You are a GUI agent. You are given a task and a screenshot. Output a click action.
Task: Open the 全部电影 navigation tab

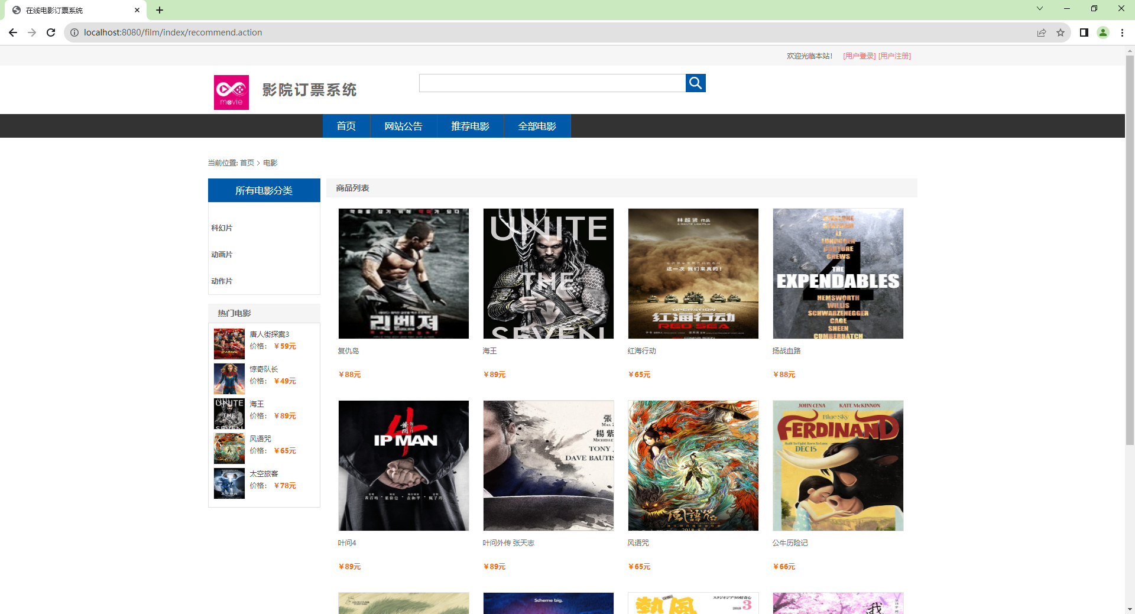537,126
